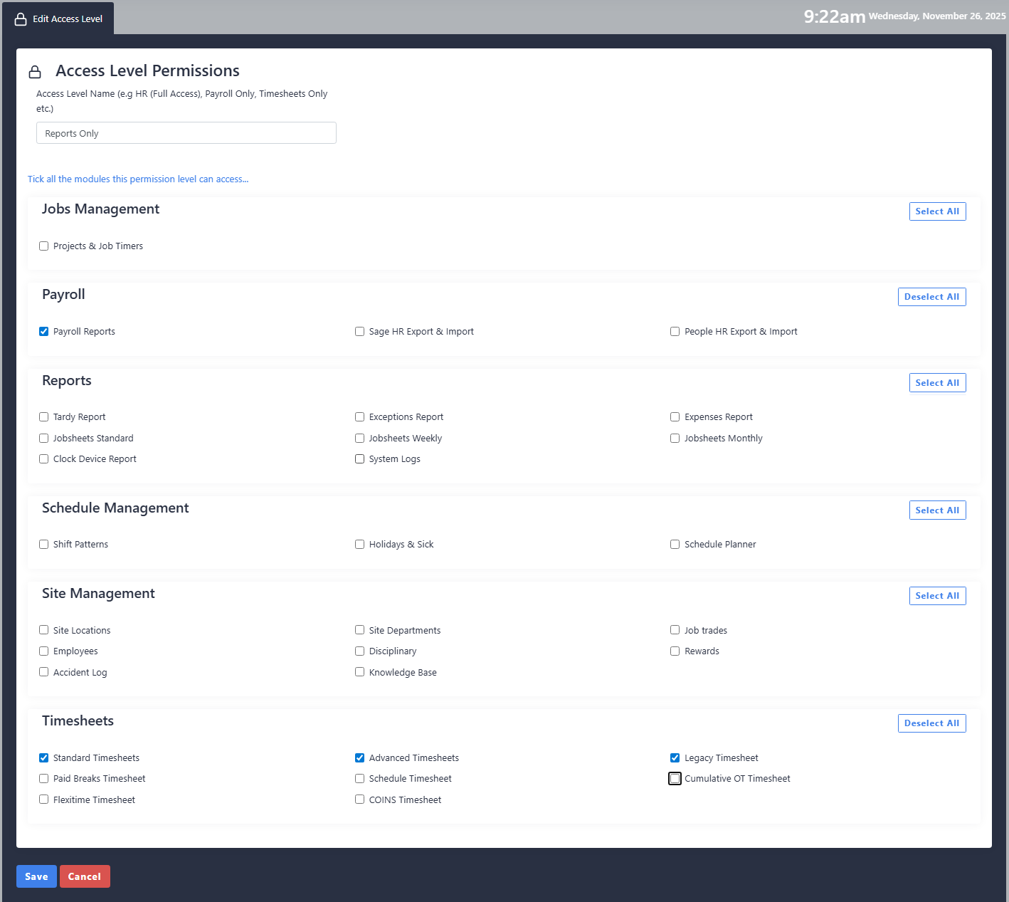Save the access level changes
This screenshot has height=902, width=1009.
[x=36, y=876]
